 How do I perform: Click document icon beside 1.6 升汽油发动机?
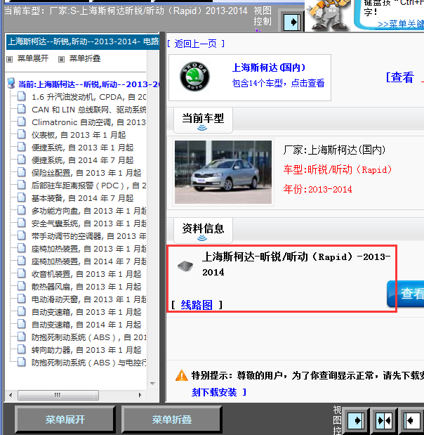point(21,96)
